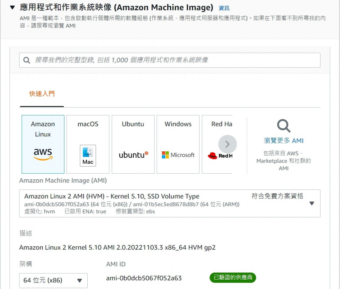This screenshot has width=340, height=289.
Task: Click the Mac Finder icon
Action: click(x=88, y=155)
